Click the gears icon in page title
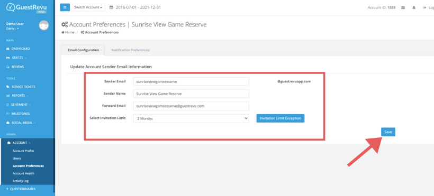The width and height of the screenshot is (434, 196). [65, 25]
